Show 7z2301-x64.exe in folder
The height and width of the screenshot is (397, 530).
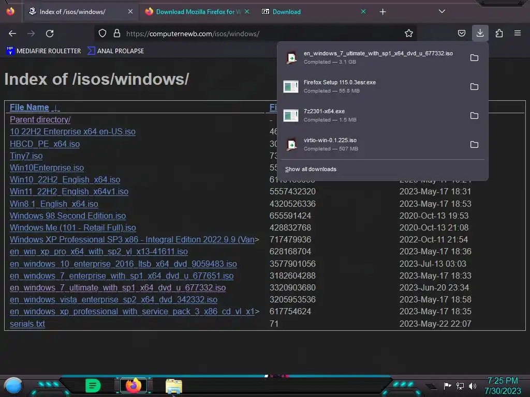pyautogui.click(x=474, y=115)
